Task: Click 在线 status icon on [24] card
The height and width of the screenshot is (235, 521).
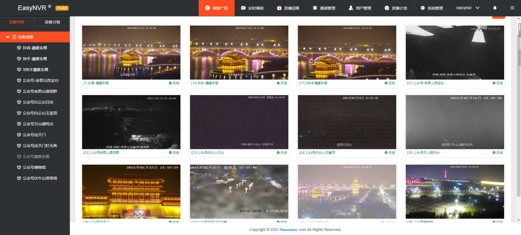Action: (386, 153)
